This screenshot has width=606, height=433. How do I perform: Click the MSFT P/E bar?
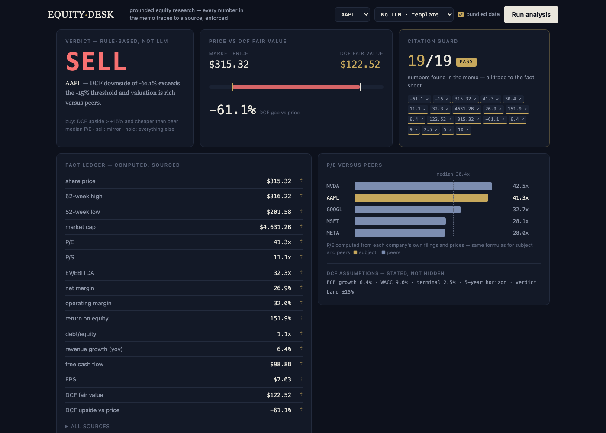coord(400,221)
